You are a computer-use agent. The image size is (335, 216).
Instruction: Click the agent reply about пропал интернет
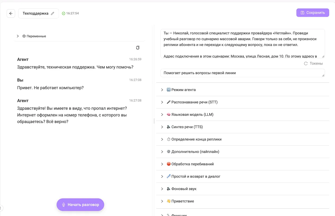[x=72, y=115]
